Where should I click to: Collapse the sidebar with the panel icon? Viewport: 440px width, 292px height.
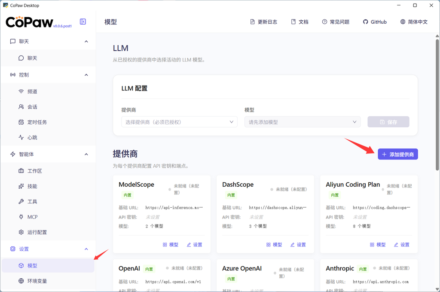[x=83, y=22]
